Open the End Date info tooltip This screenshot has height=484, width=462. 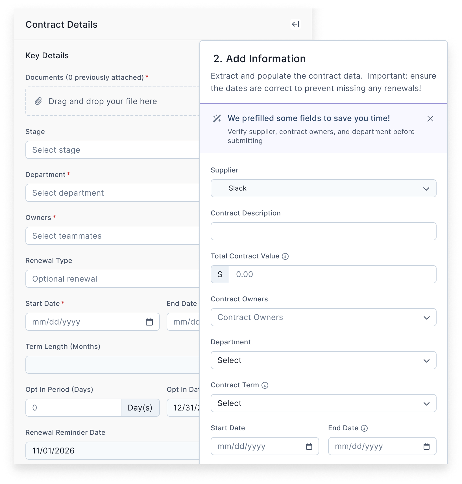[364, 428]
